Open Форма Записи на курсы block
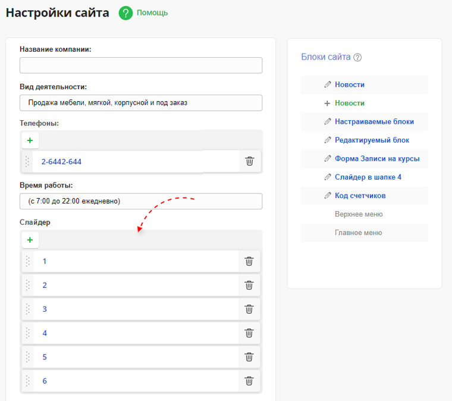 pos(376,158)
